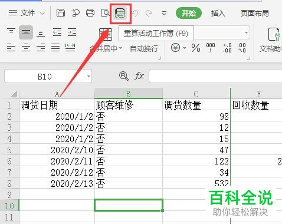Click the fx insert function button

tap(139, 76)
